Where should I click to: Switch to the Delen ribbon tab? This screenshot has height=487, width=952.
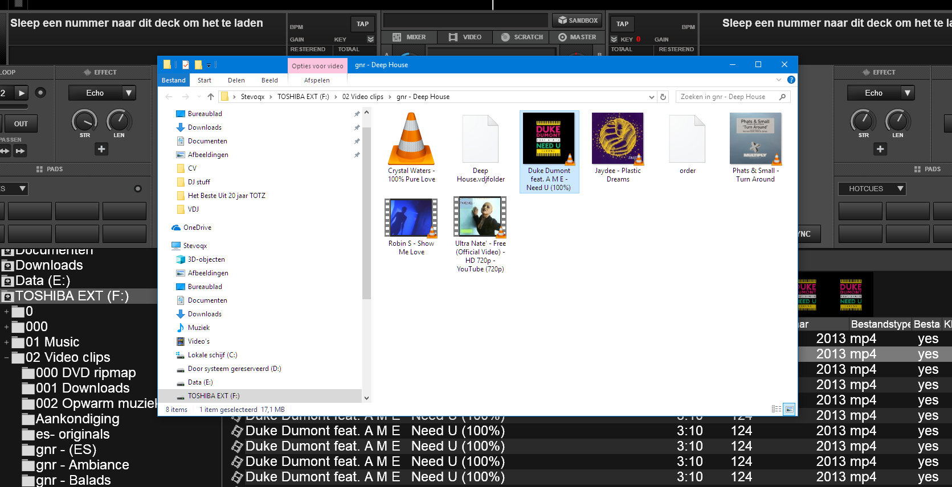pyautogui.click(x=236, y=80)
